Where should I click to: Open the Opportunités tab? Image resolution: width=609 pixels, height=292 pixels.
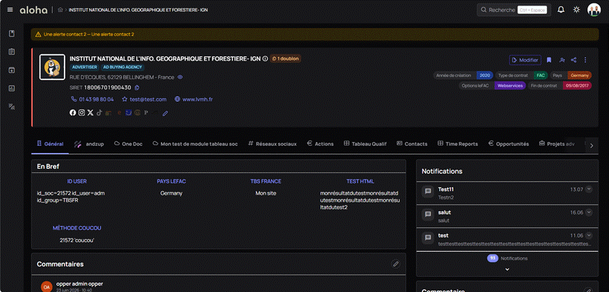pos(508,144)
